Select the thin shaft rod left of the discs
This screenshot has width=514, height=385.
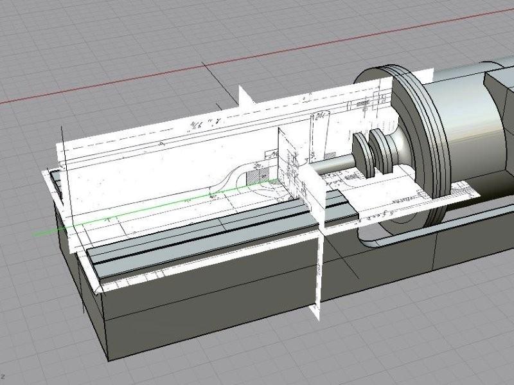(x=334, y=164)
